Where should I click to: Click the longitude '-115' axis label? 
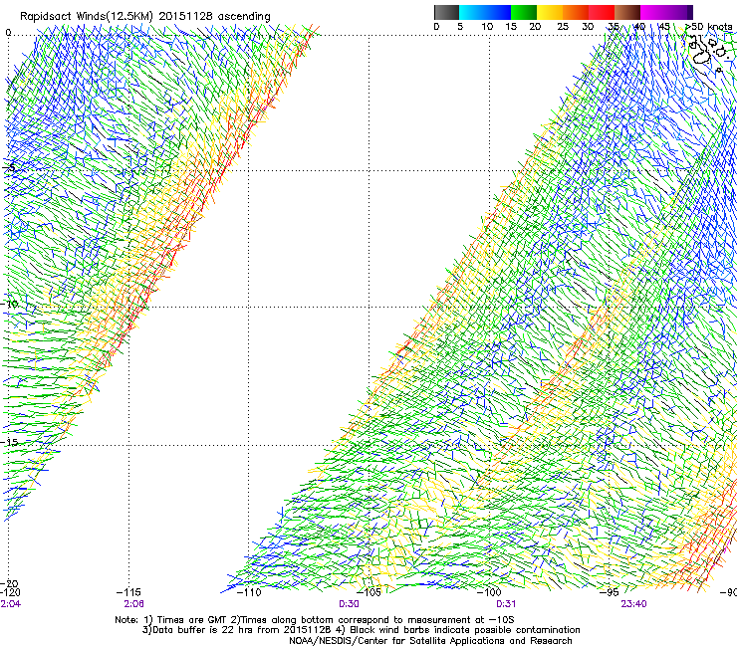pyautogui.click(x=128, y=592)
